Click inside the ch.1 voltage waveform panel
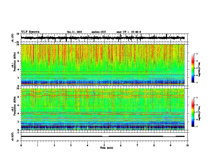Viewport: 211px width, 163px height. point(104,38)
